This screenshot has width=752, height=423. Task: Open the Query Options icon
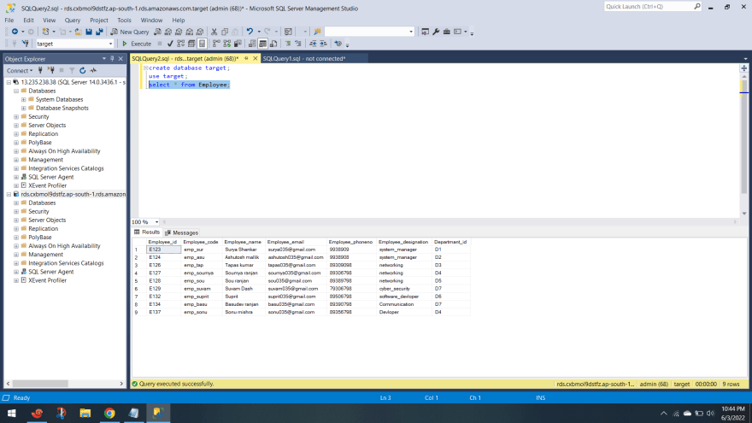coord(191,44)
